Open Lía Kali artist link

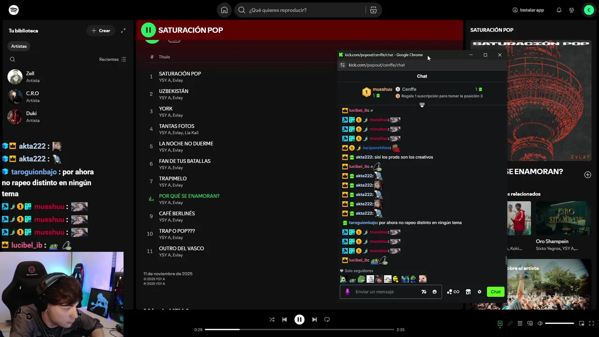tap(191, 133)
